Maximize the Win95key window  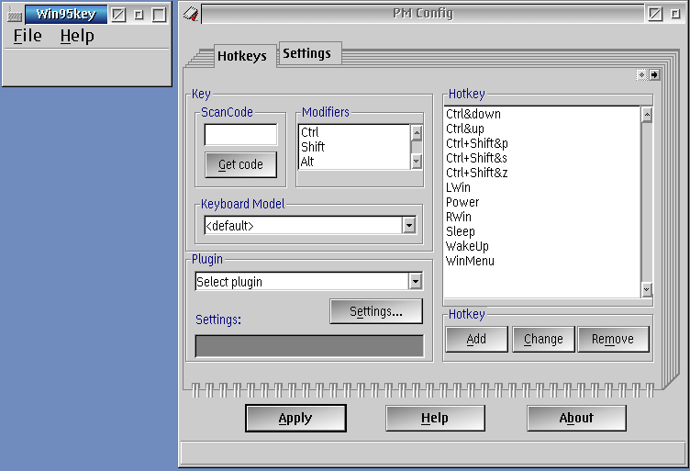(159, 15)
